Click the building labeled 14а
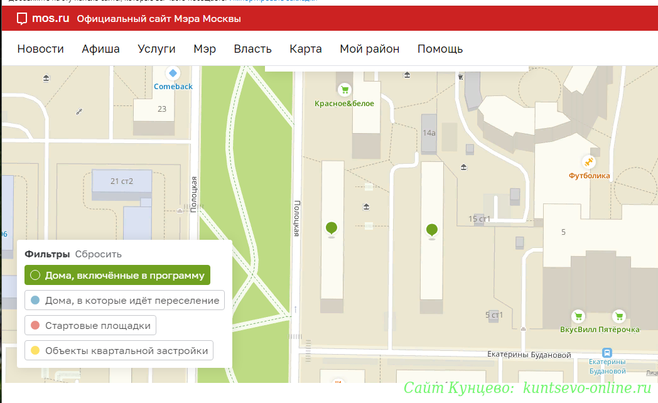Viewport: 658px width, 403px height. 429,133
